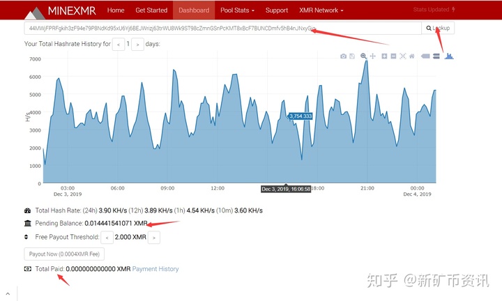Click the Payout Now button
Screen dimensions: 502x301
coord(64,254)
